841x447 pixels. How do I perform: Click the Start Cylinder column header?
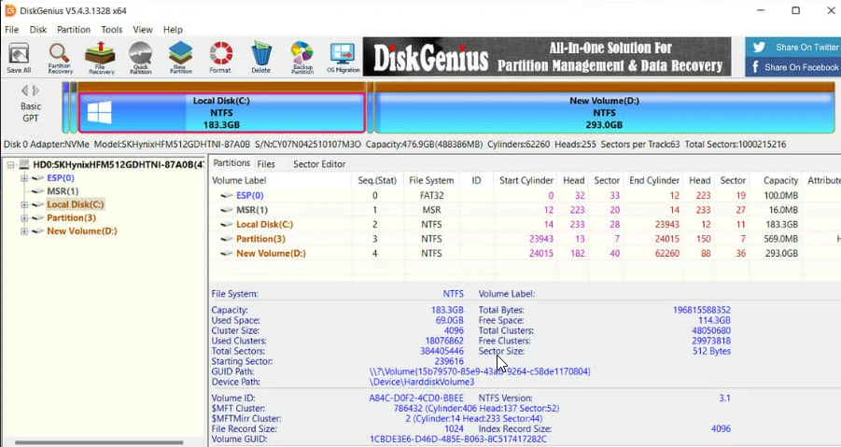[x=526, y=181]
